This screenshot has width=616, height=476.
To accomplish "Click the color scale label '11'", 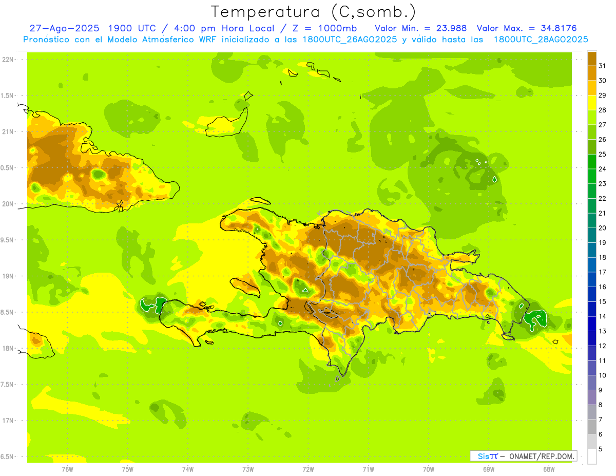I will (x=603, y=360).
